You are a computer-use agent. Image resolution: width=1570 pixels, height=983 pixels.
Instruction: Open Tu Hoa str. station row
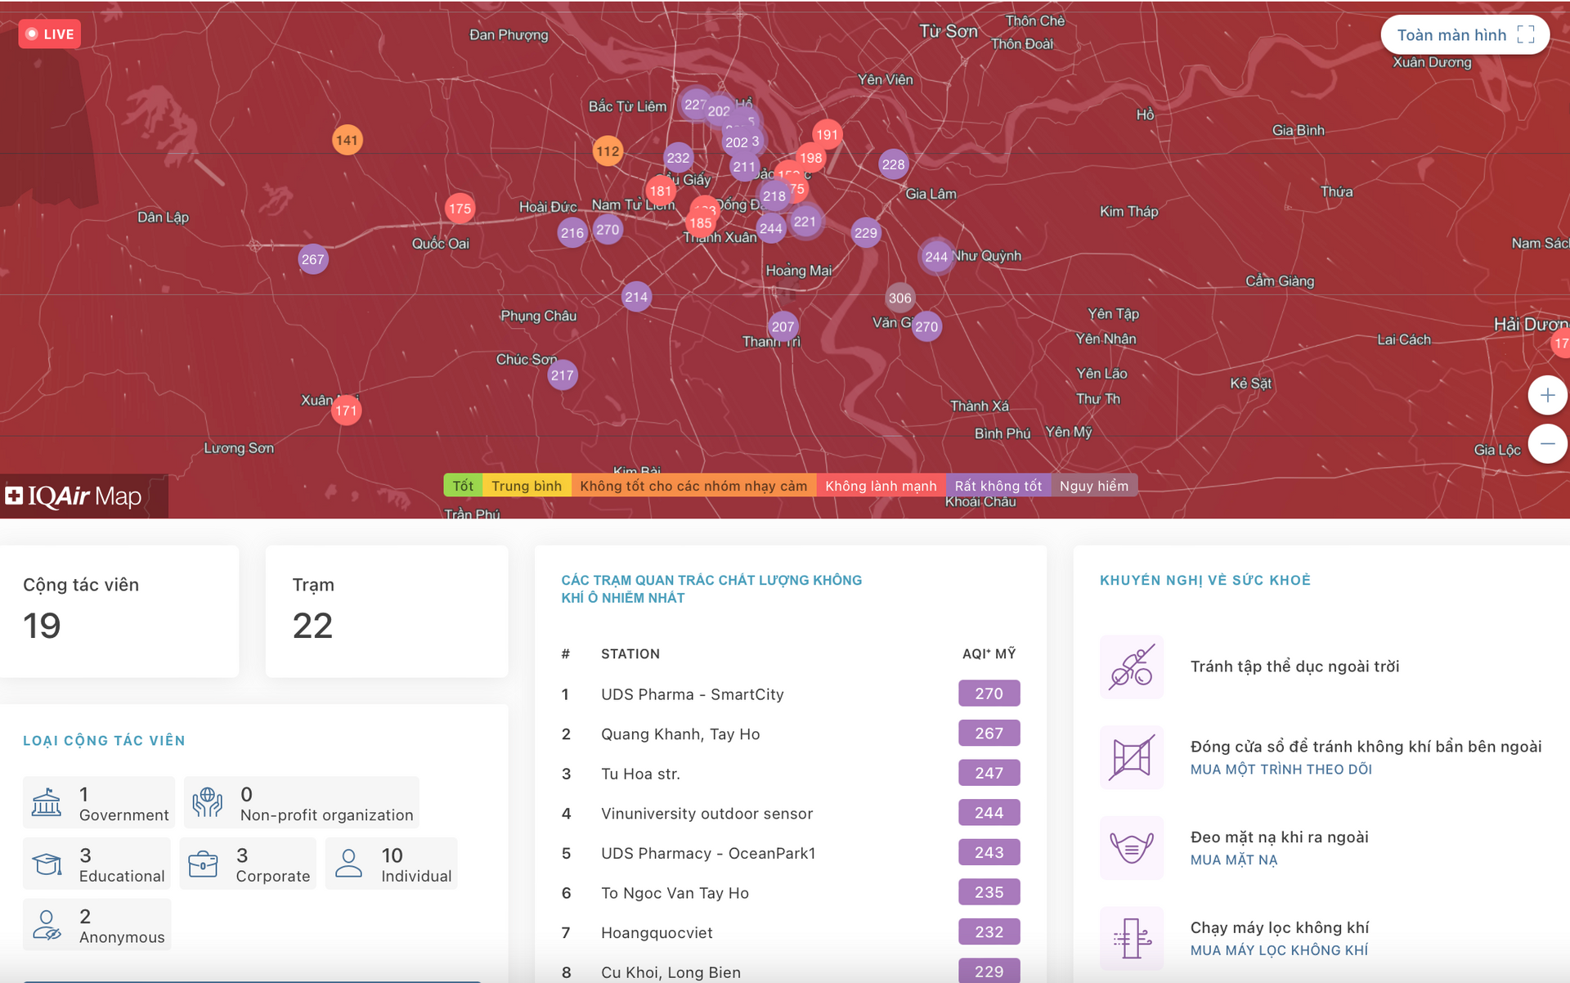point(790,774)
